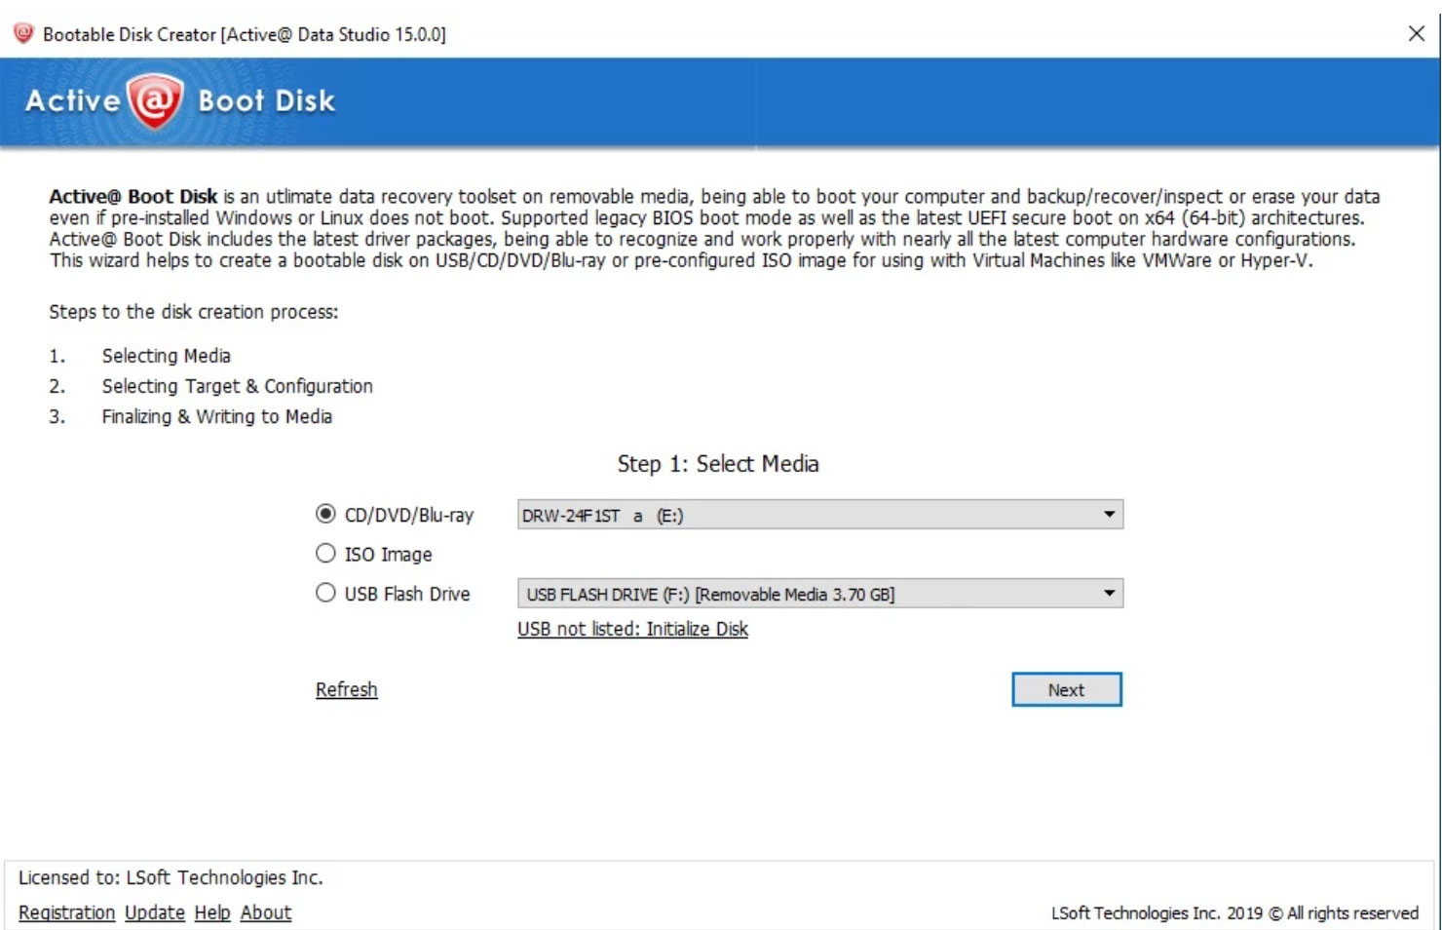
Task: Click 'Steps to the disk creation process:' text
Action: tap(194, 312)
